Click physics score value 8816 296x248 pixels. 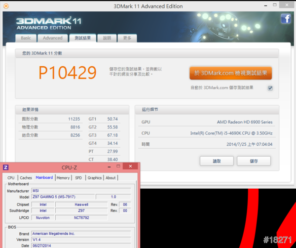pyautogui.click(x=75, y=127)
